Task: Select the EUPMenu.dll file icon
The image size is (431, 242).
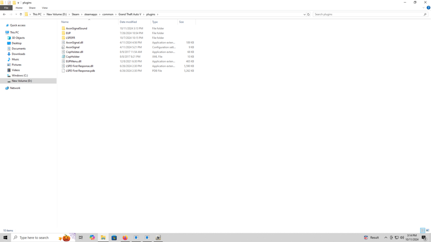Action: pyautogui.click(x=63, y=61)
